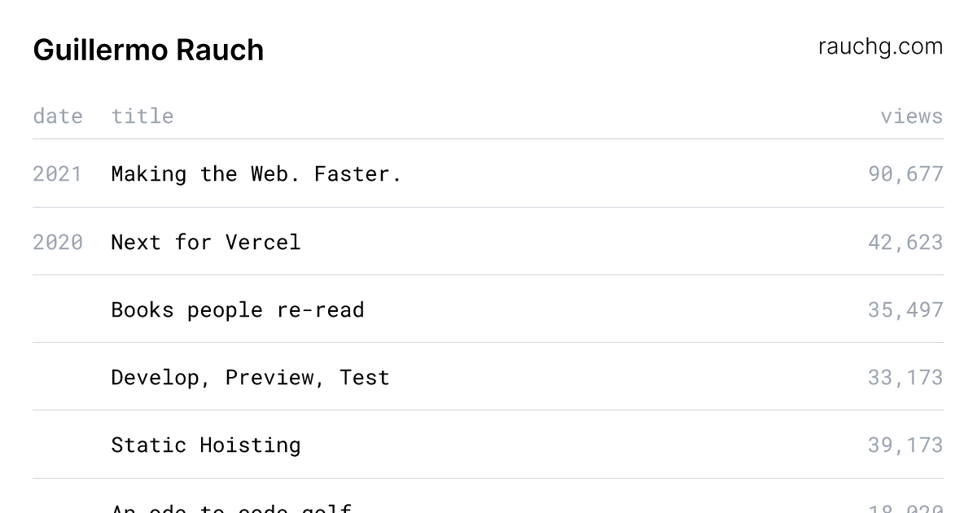Select the 2020 year label
This screenshot has height=513, width=977.
pyautogui.click(x=58, y=242)
